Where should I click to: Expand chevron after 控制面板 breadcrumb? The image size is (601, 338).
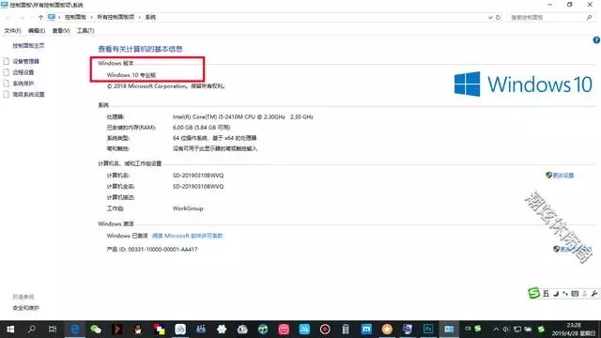(x=91, y=17)
